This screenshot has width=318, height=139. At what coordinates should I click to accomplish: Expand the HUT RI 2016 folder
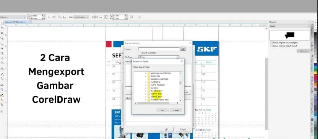(x=145, y=82)
